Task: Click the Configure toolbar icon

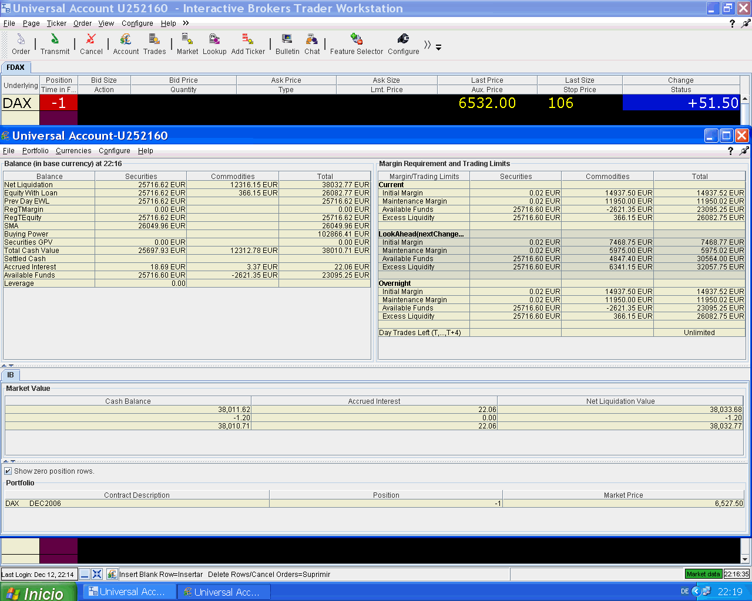Action: (404, 44)
